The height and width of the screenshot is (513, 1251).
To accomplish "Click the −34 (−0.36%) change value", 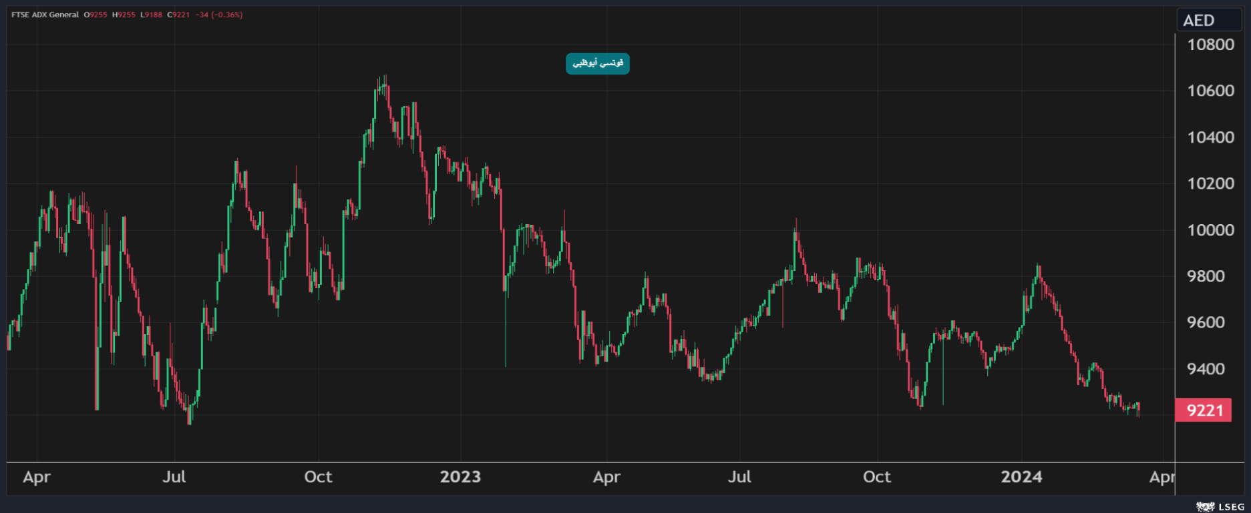I will tap(219, 15).
